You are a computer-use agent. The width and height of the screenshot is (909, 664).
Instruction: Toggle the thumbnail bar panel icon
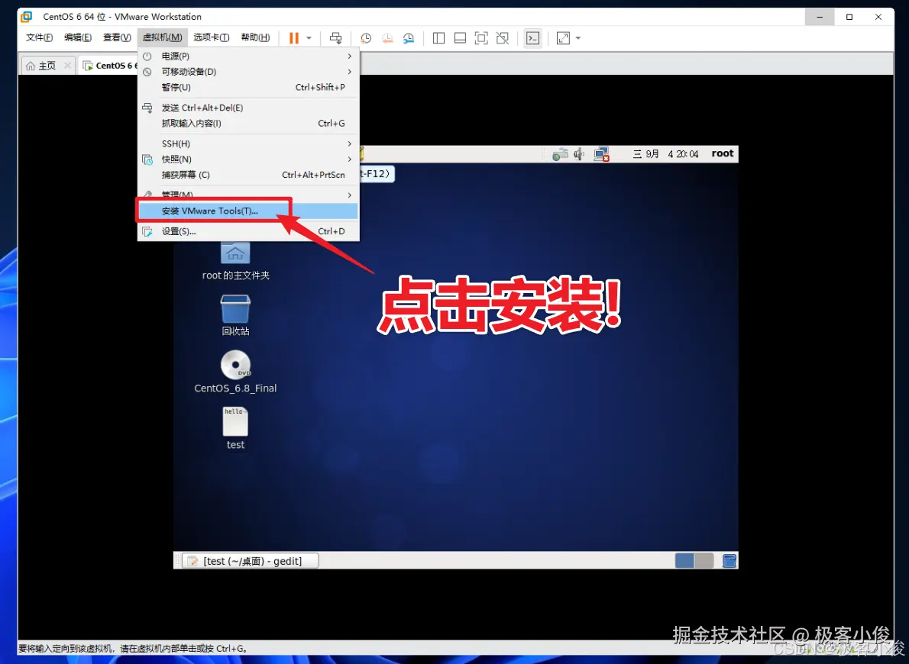click(461, 38)
